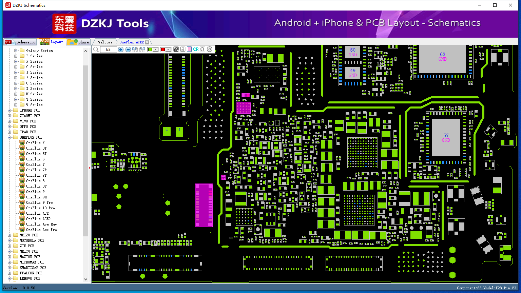Toggle the letter 'a' text display icon
521x293 pixels.
(x=183, y=50)
